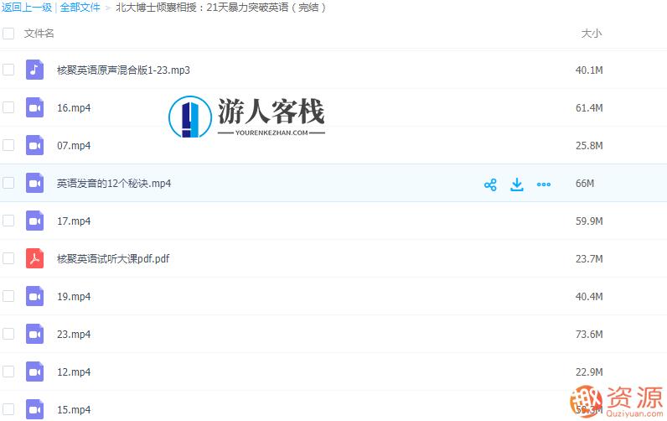Viewport: 667px width, 421px height.
Task: Click the video icon beside 23.mp4
Action: point(34,334)
